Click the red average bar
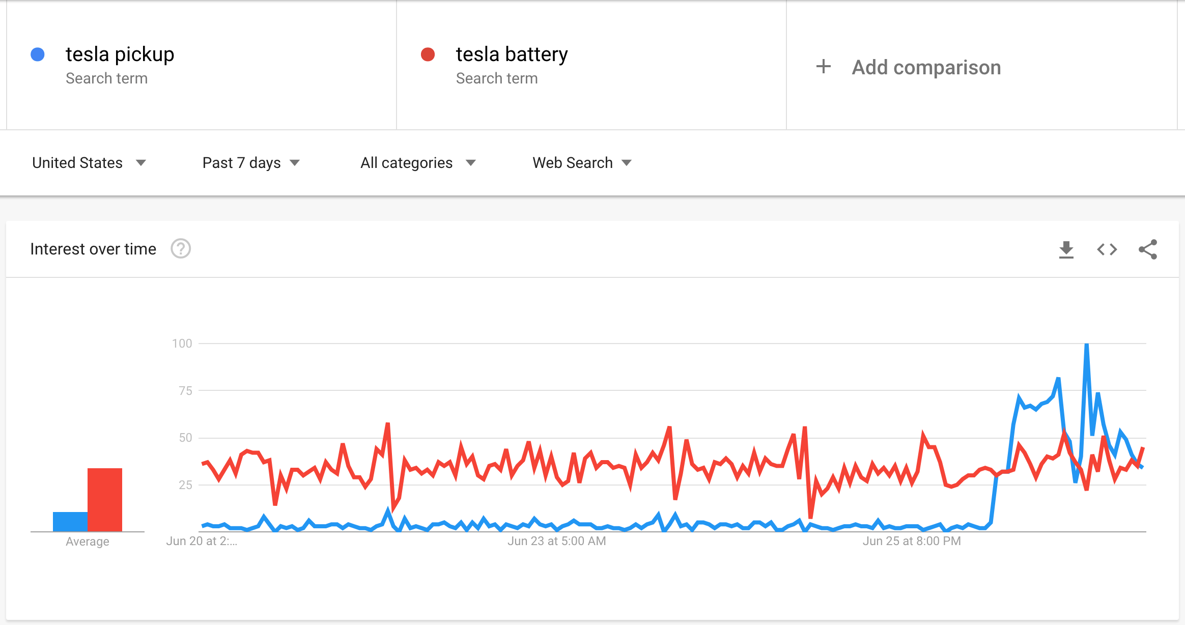1185x625 pixels. [105, 500]
